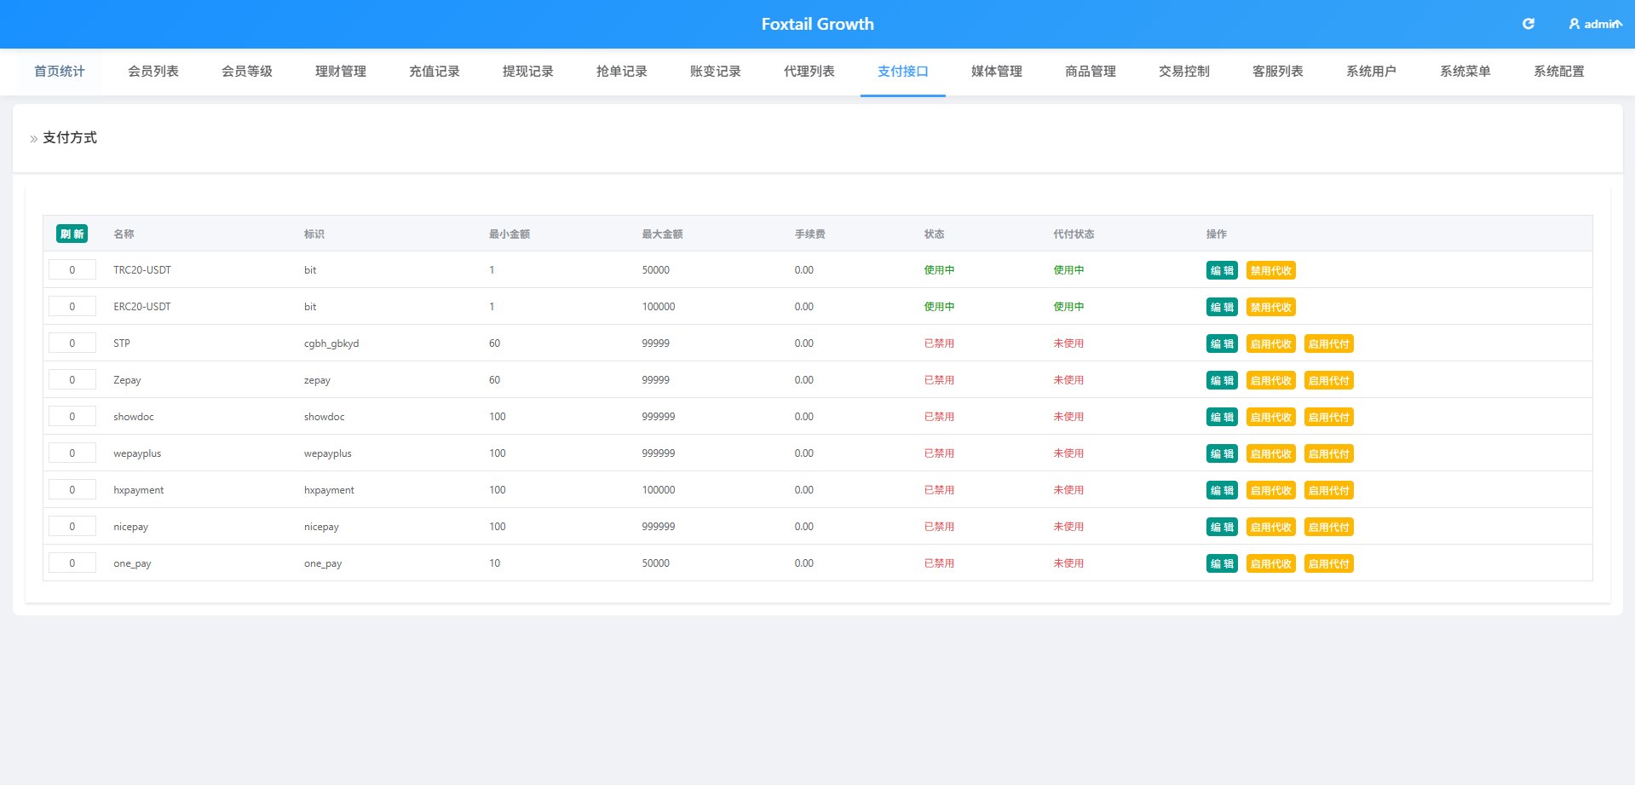Edit the TRC20-USDT payment method
This screenshot has width=1635, height=785.
click(1222, 270)
